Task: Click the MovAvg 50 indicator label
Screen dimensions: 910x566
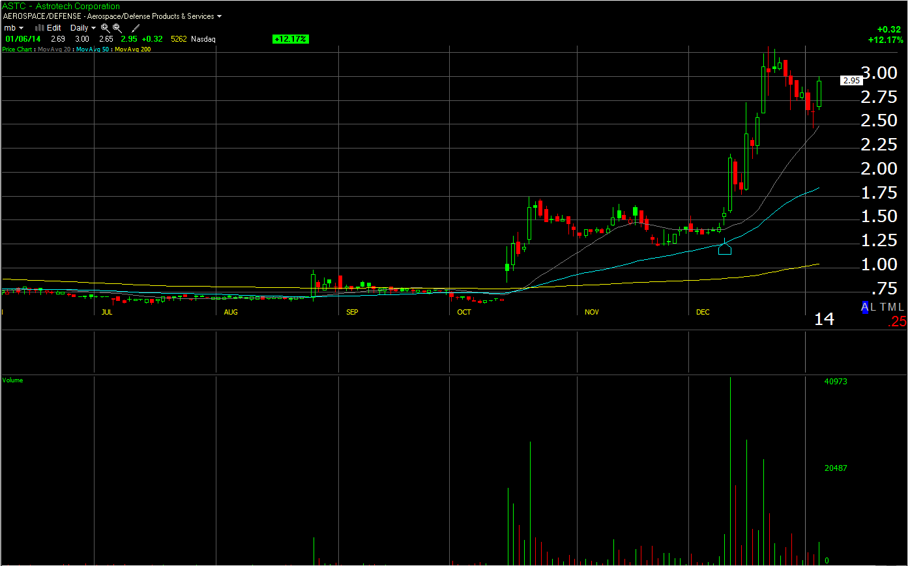Action: coord(93,50)
